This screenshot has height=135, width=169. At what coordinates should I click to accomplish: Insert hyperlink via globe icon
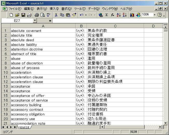pos(101,15)
